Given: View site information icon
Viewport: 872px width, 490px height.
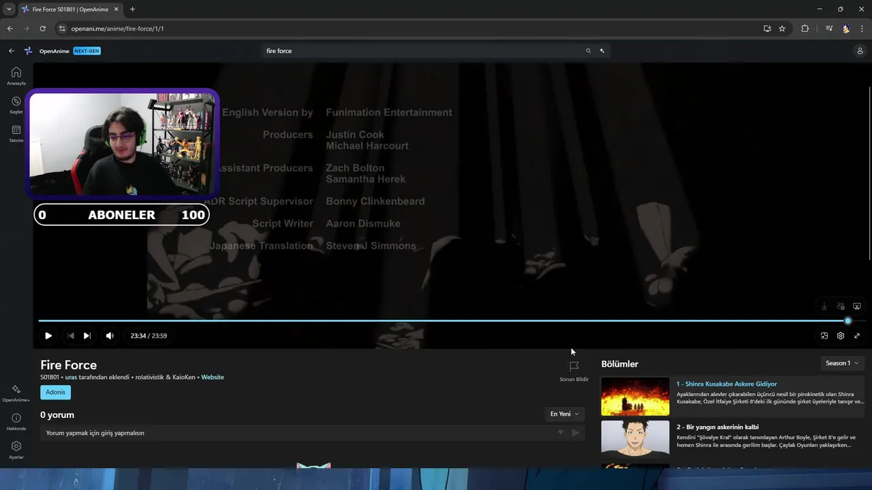Looking at the screenshot, I should (x=62, y=29).
